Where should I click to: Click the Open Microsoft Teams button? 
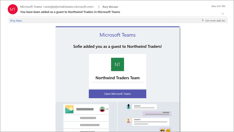click(x=117, y=94)
